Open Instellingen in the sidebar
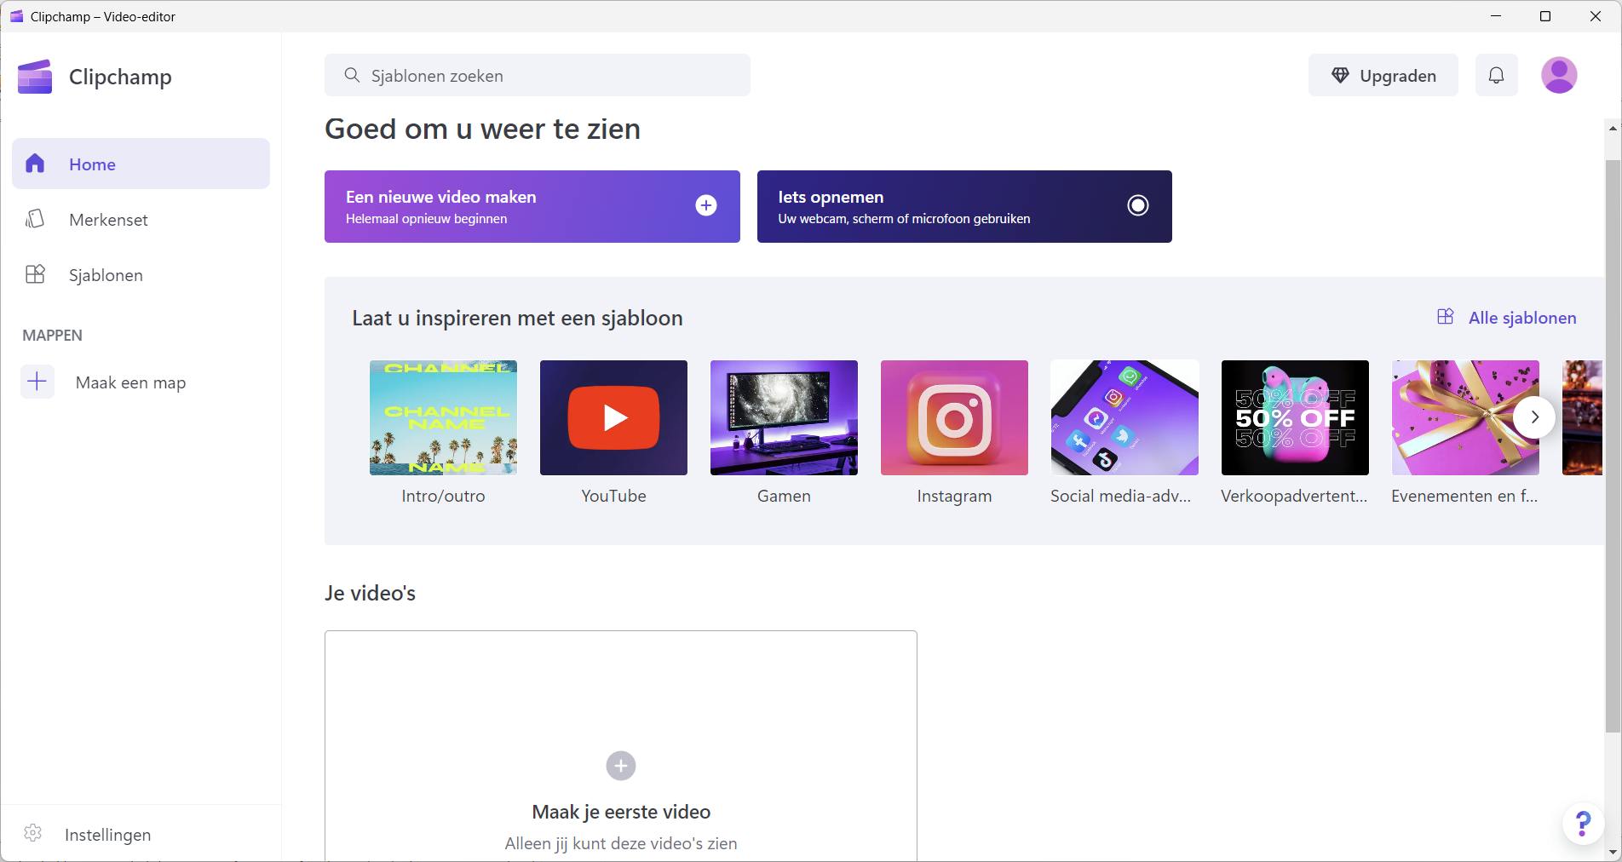The width and height of the screenshot is (1622, 862). [x=141, y=834]
